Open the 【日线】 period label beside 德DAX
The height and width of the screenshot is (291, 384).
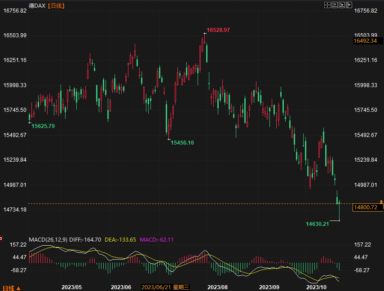[56, 5]
